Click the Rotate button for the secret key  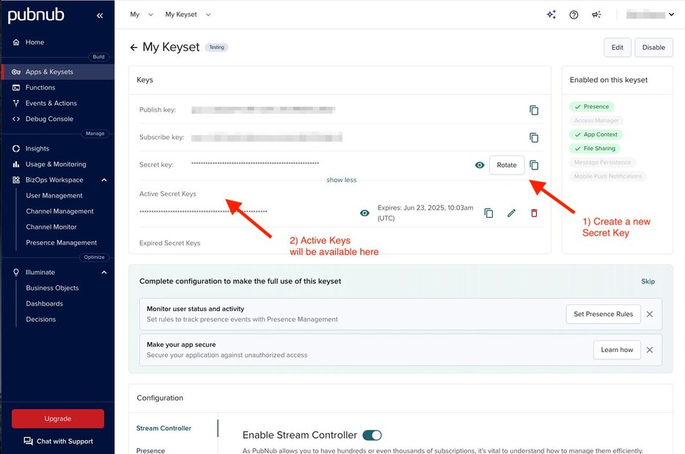click(x=506, y=165)
